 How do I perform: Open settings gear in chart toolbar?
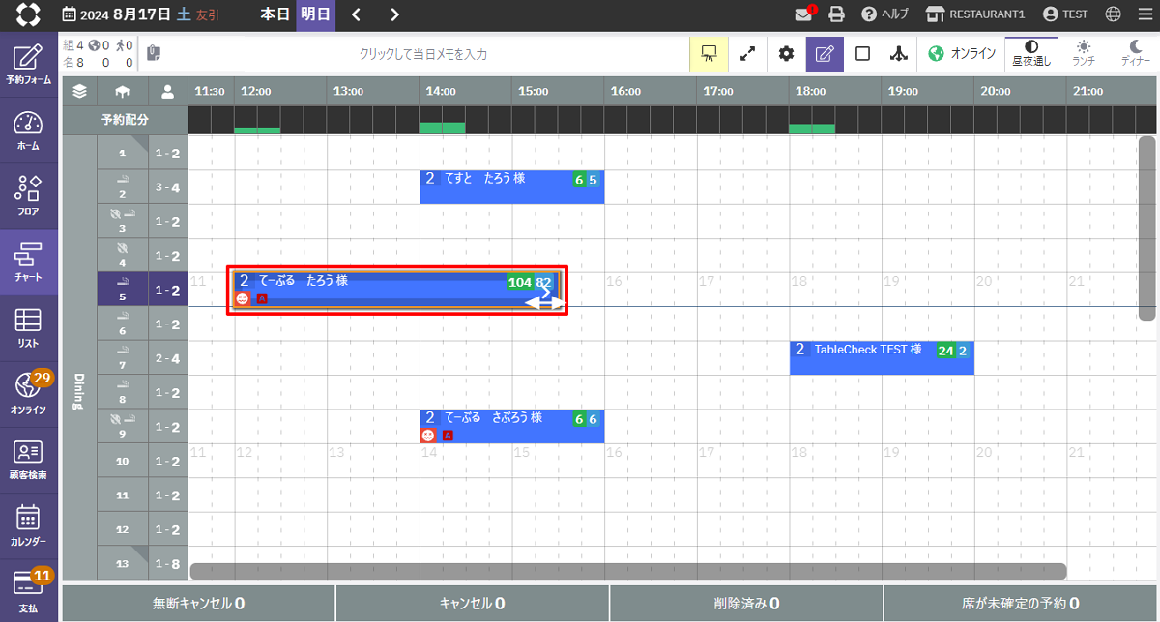(x=787, y=54)
